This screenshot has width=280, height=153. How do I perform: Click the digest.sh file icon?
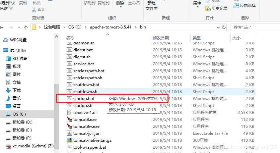coord(69,57)
